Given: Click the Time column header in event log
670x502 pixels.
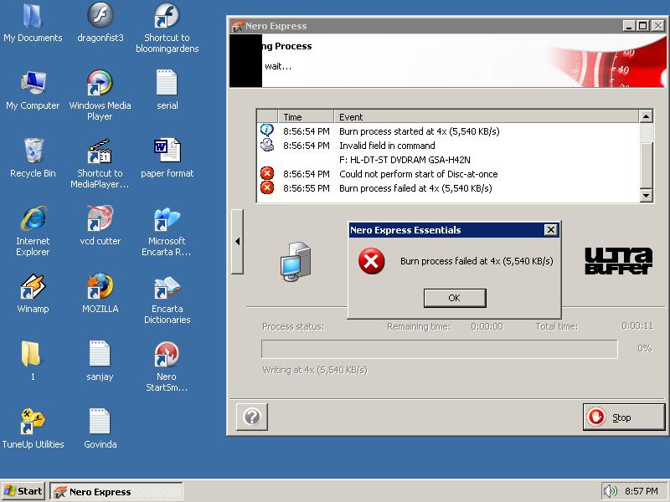Looking at the screenshot, I should click(x=306, y=117).
